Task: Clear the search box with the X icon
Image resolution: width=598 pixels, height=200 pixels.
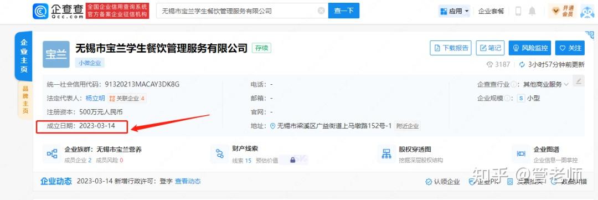Action: tap(322, 11)
